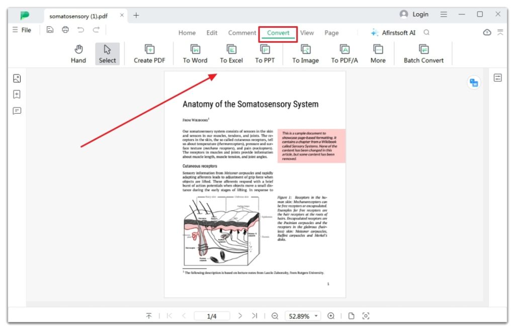Redo the last action
This screenshot has height=330, width=515.
96,30
